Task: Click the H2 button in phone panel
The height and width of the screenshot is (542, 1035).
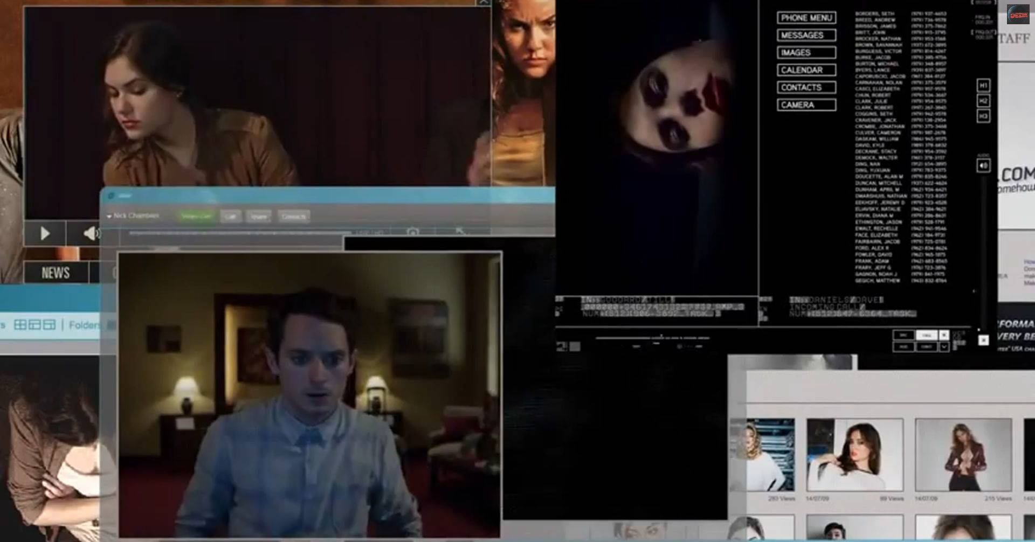Action: (983, 101)
